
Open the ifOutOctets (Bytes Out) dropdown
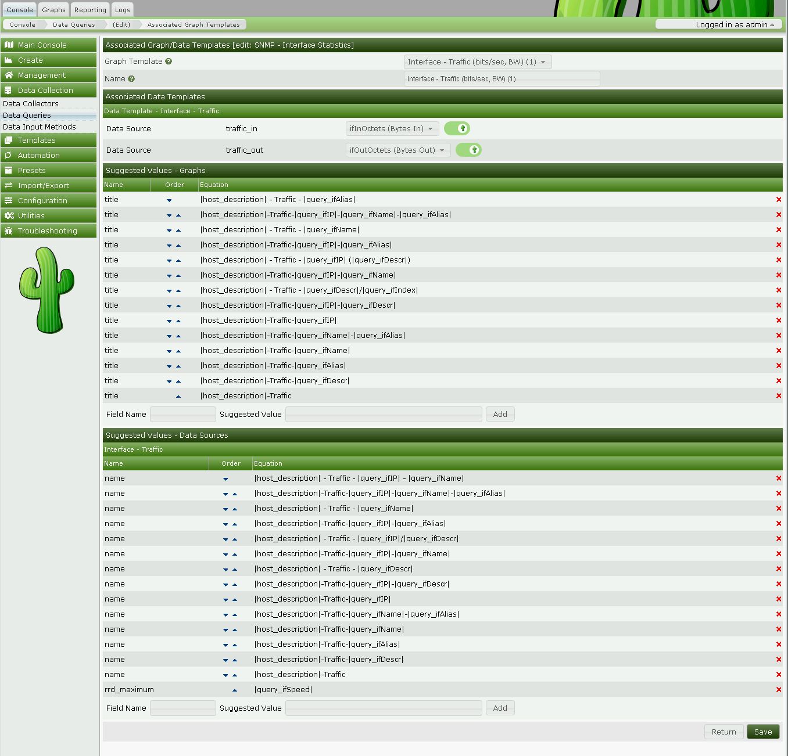(x=397, y=150)
